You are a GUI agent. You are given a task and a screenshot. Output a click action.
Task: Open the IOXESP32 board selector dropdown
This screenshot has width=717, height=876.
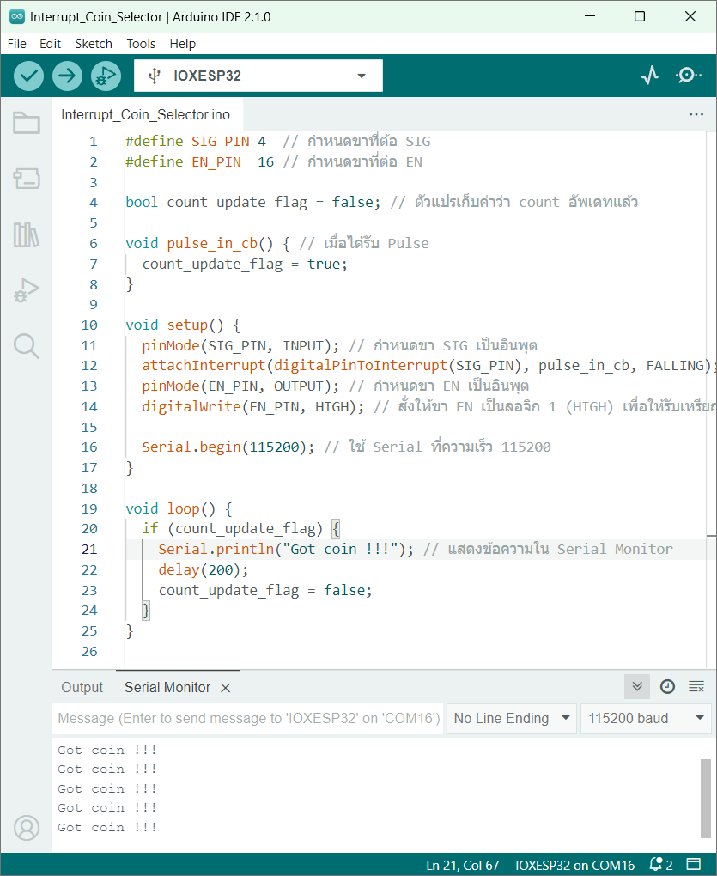click(x=258, y=76)
